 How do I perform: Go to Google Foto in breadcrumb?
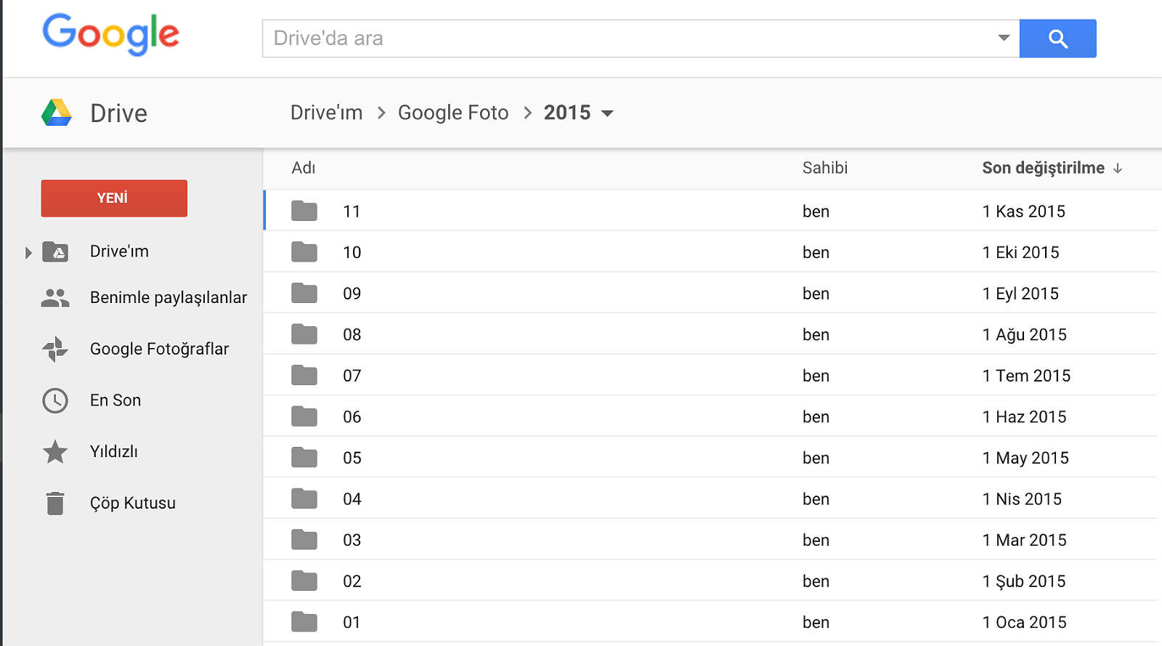[x=452, y=113]
